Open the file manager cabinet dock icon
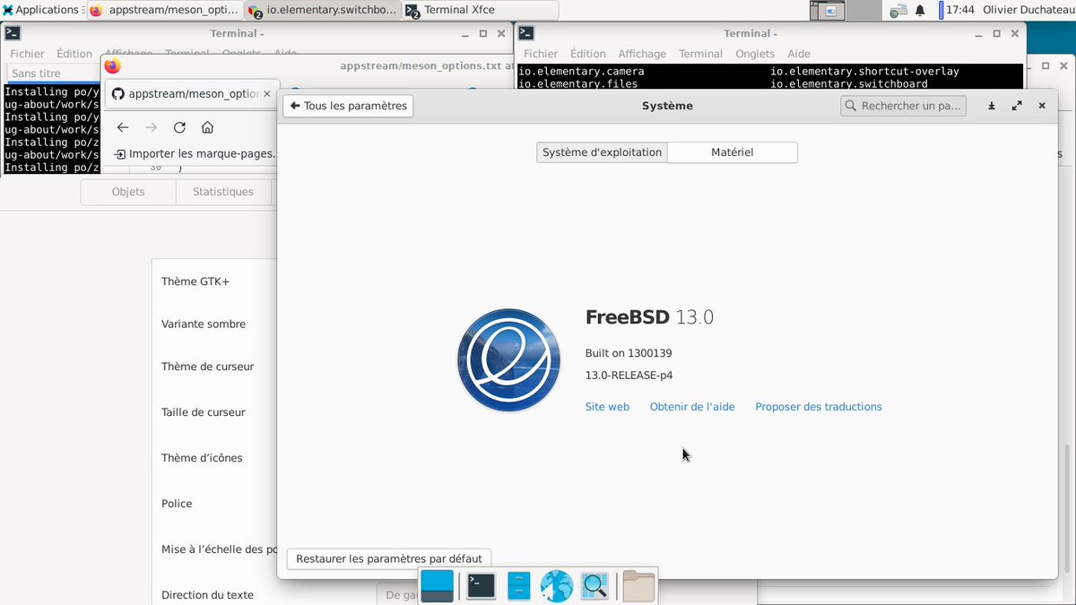The image size is (1076, 605). [519, 586]
